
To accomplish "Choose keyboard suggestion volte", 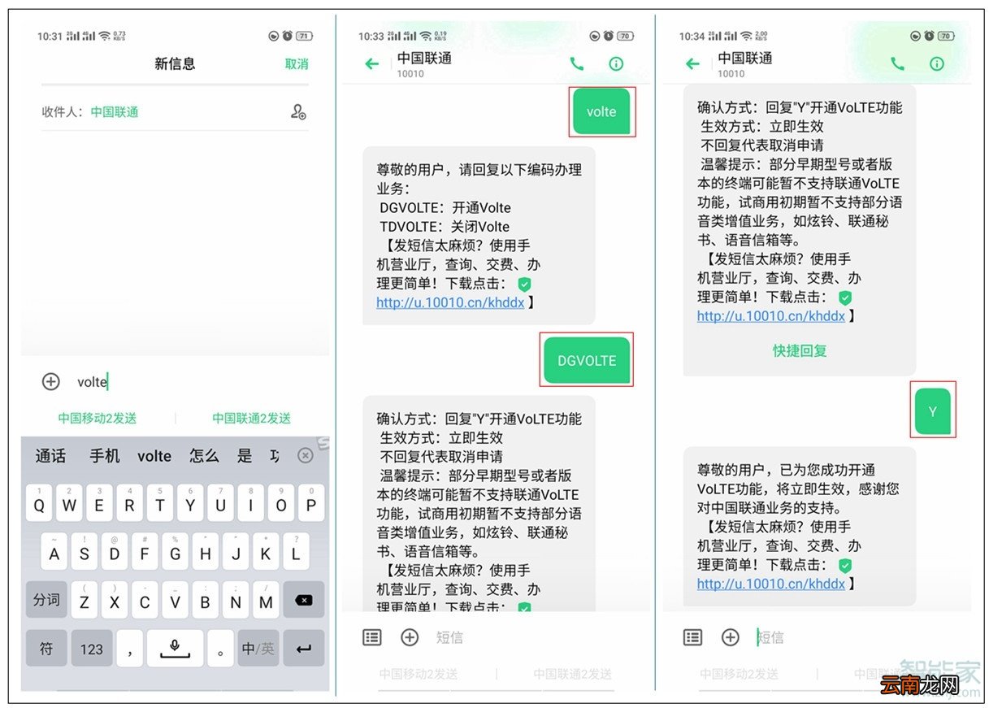I will click(x=154, y=455).
